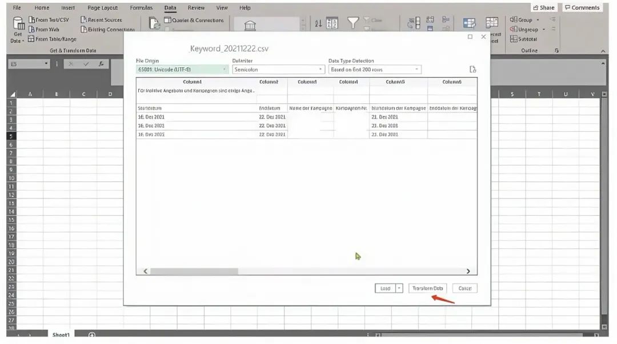Expand the formula bar arrow

pos(603,64)
